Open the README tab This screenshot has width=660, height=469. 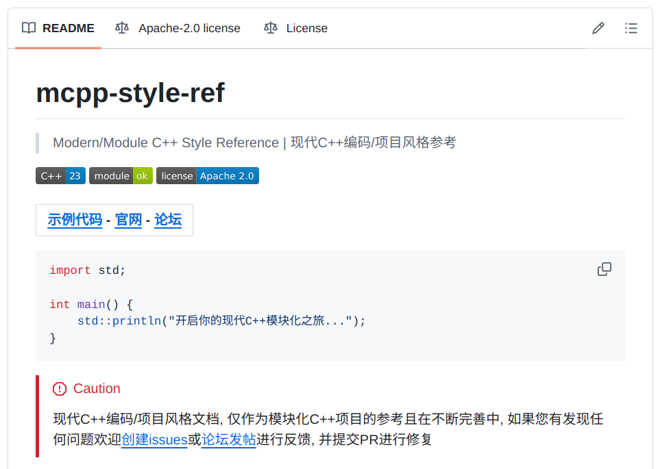click(x=58, y=28)
